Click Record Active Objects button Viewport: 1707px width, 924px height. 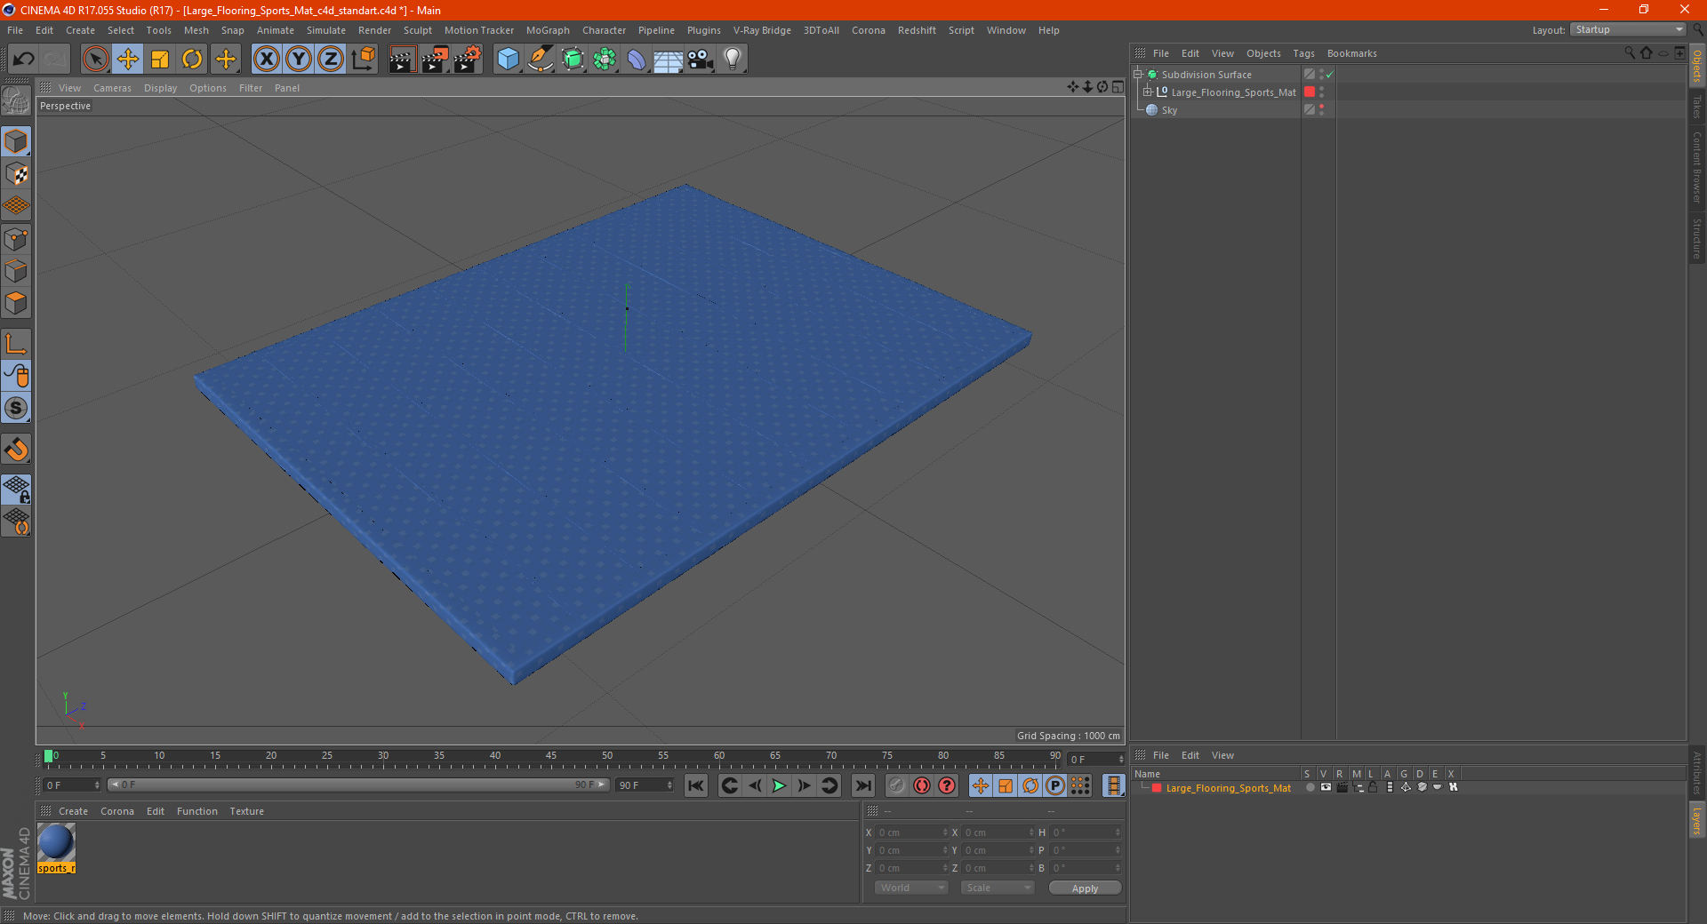[897, 785]
